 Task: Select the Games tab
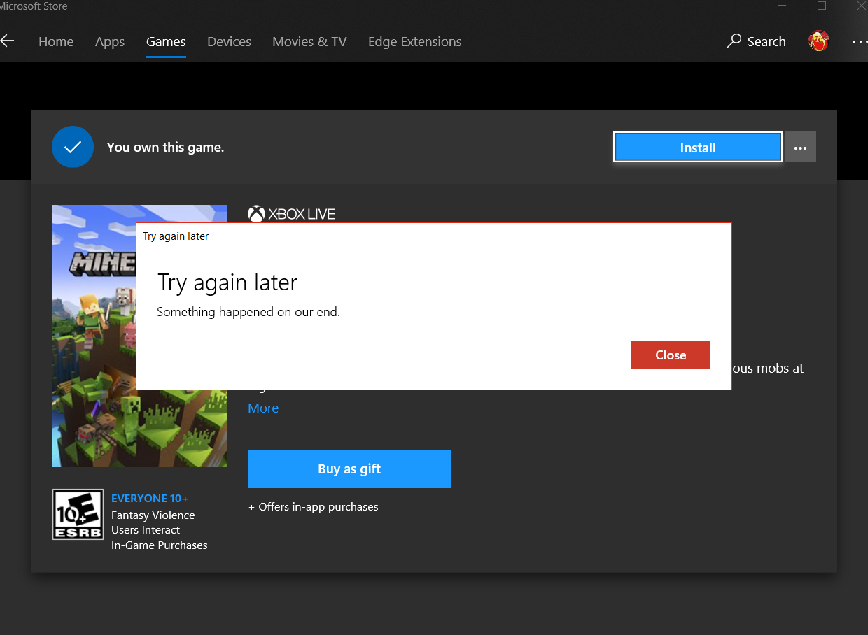click(166, 42)
